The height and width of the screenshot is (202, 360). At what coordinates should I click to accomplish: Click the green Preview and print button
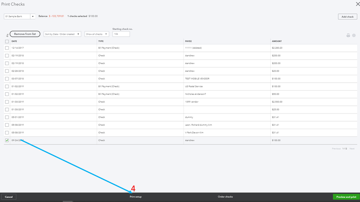pyautogui.click(x=346, y=197)
